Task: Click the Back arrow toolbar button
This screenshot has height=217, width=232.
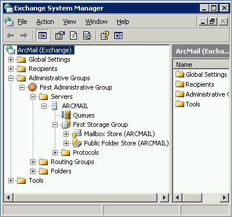Action: 10,35
